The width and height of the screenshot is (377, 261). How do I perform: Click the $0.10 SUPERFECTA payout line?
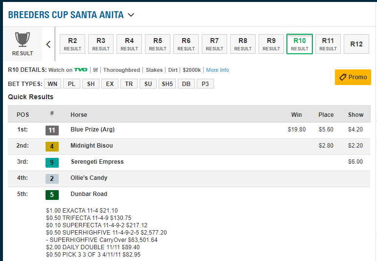point(96,225)
